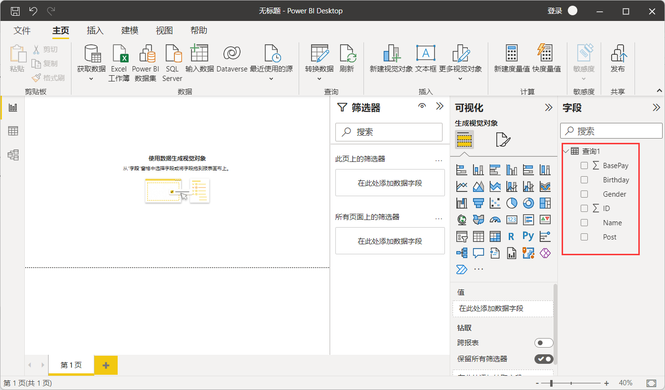The image size is (665, 390).
Task: Collapse the Filters pane with chevrons
Action: tap(440, 107)
